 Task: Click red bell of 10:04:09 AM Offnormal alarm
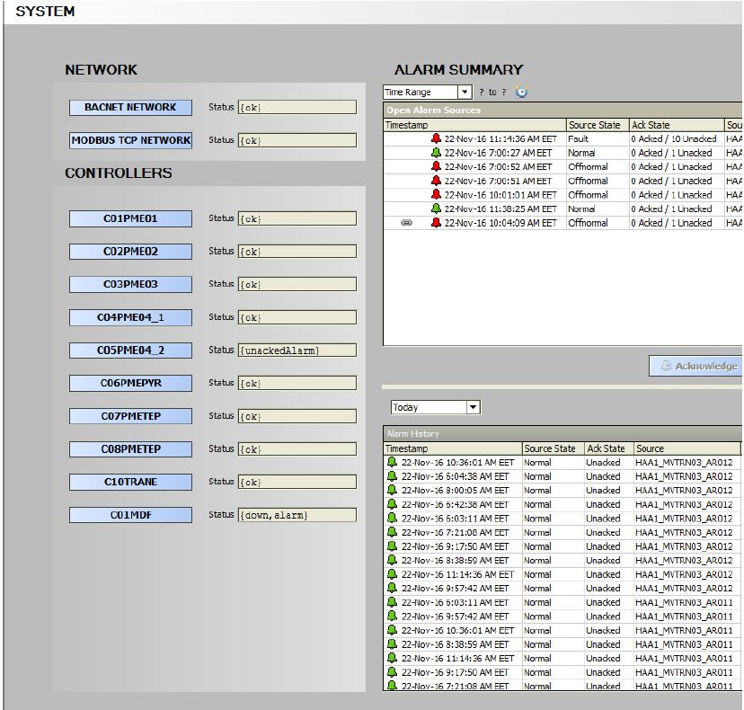click(436, 223)
